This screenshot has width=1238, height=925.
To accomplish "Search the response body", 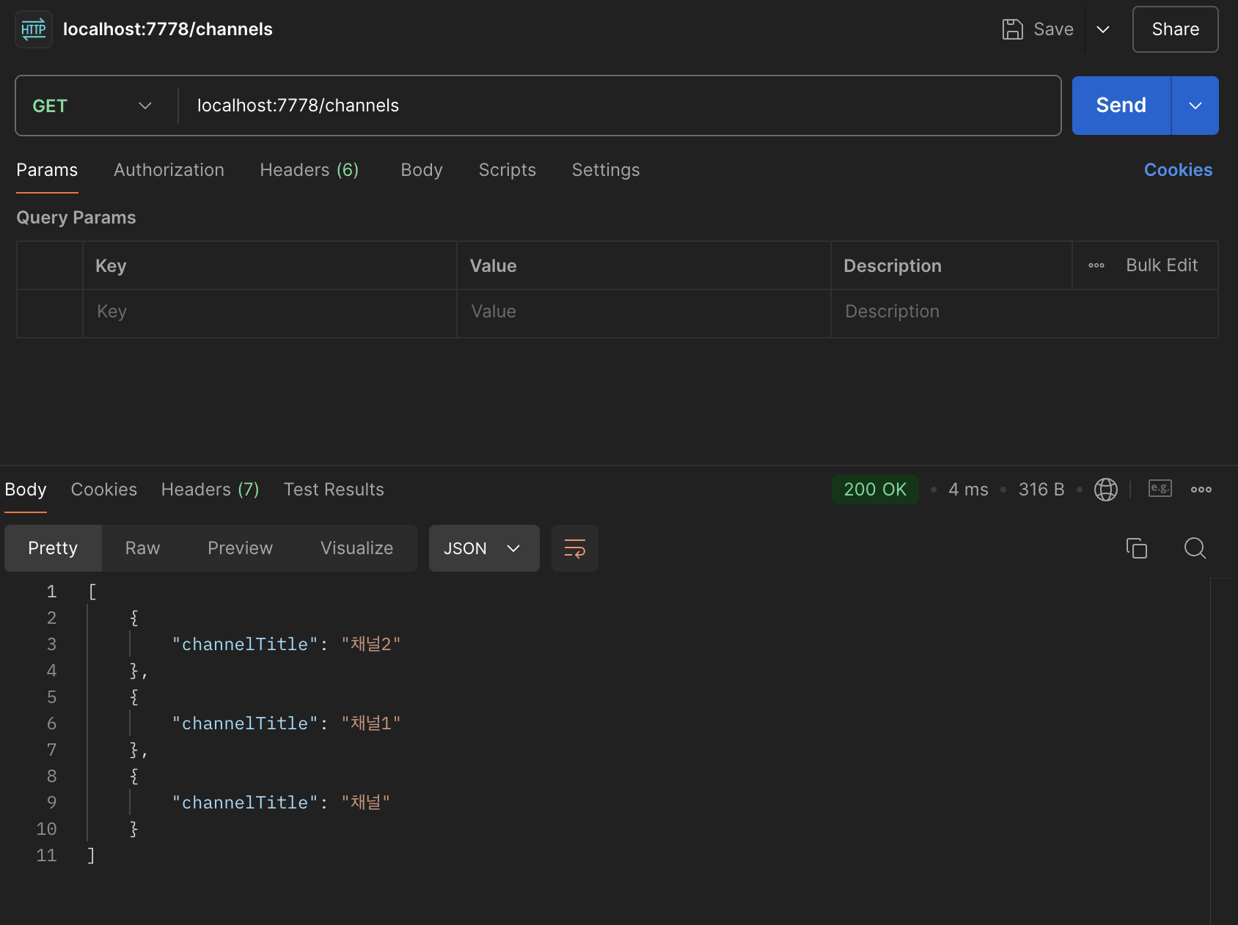I will [1195, 548].
